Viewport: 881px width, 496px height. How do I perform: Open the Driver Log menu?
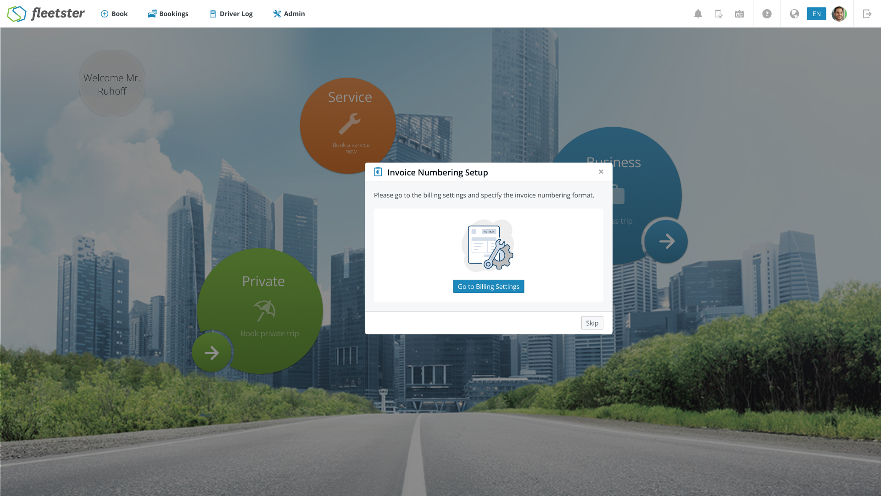(x=231, y=14)
